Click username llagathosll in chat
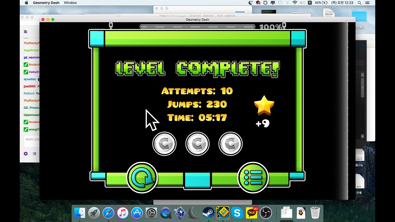Screen dimensions: 395x222 pyautogui.click(x=31, y=50)
